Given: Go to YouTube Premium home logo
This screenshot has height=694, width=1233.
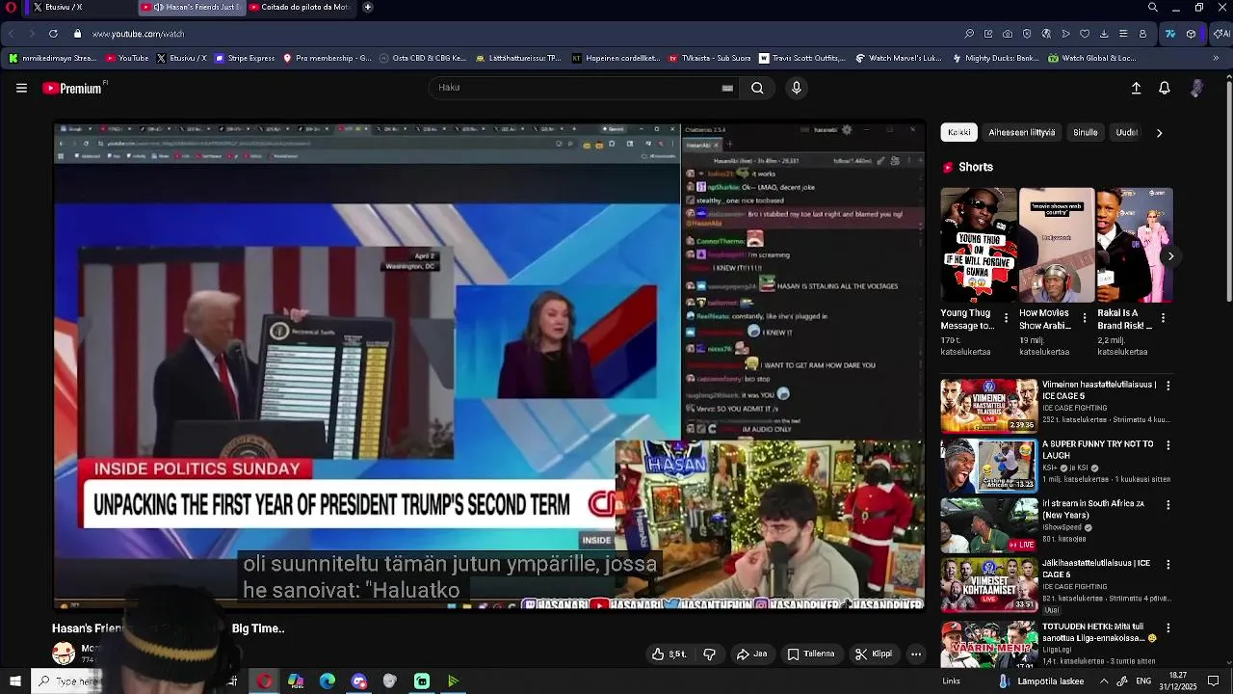Looking at the screenshot, I should tap(73, 88).
